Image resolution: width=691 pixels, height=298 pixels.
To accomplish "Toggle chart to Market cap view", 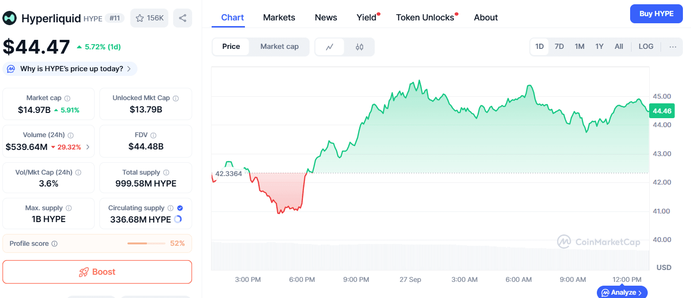I will coord(280,47).
